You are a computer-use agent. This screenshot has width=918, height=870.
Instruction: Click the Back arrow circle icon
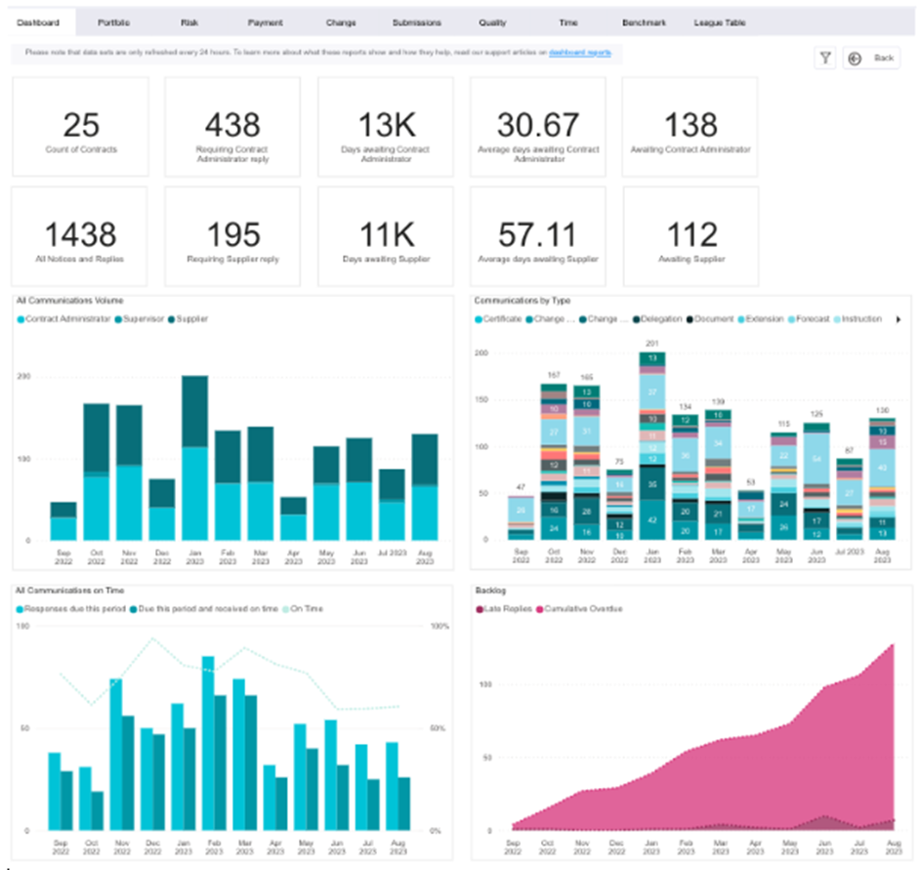click(x=855, y=58)
